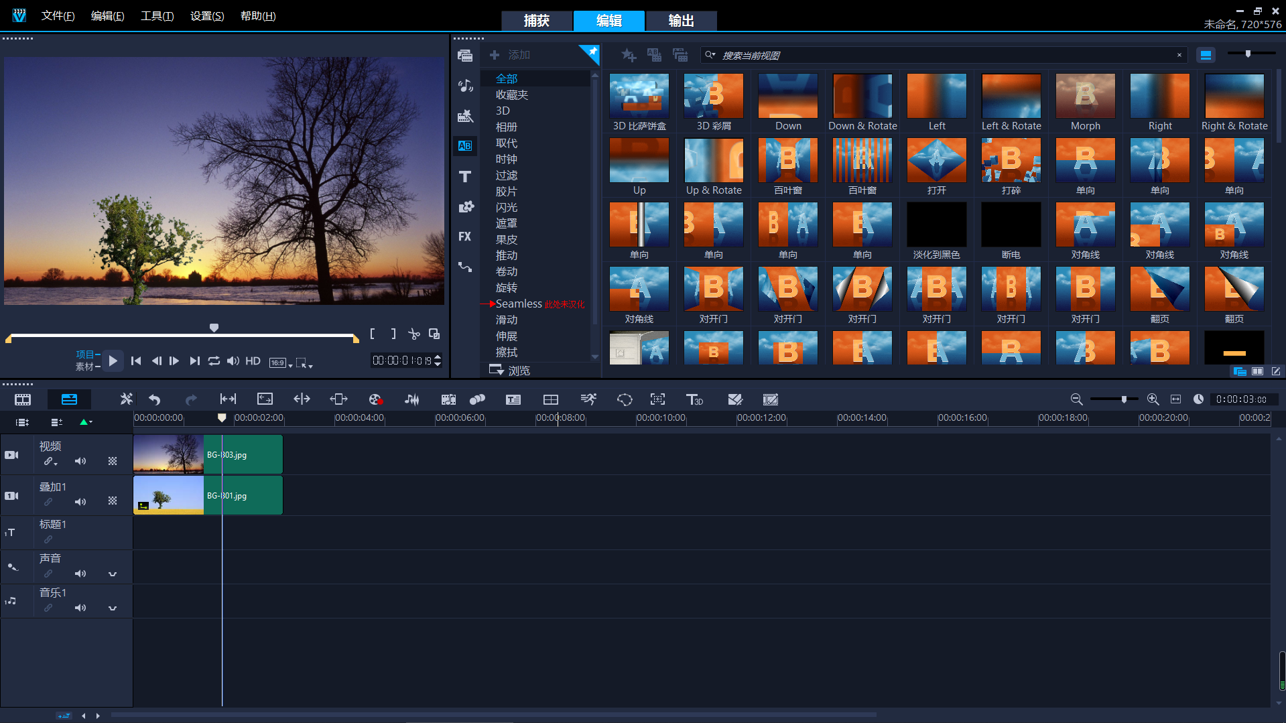Viewport: 1286px width, 723px height.
Task: Open the Split Screen Template grid icon
Action: pos(551,399)
